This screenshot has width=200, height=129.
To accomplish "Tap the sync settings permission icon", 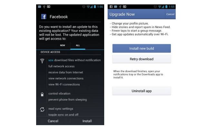I will click(x=42, y=110).
